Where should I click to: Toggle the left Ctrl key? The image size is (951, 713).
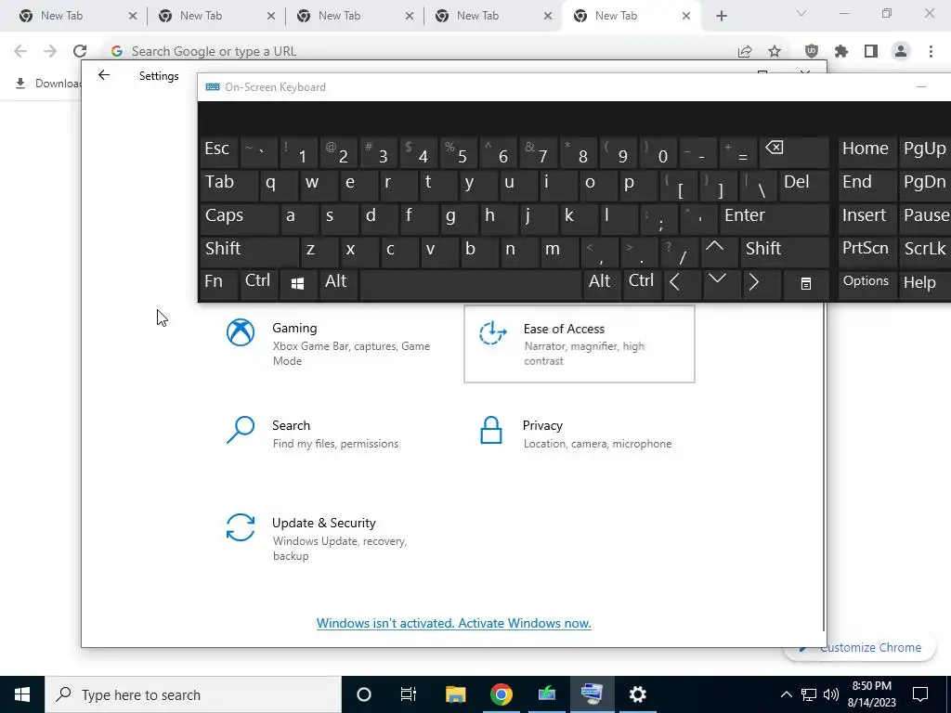tap(258, 284)
